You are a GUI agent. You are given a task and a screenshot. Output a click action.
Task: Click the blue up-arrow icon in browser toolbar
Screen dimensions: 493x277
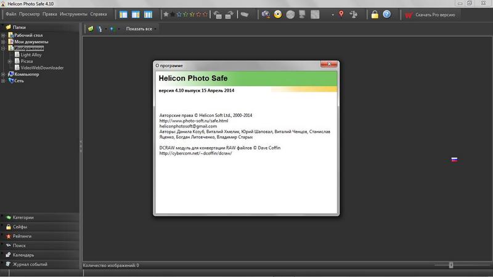click(x=112, y=29)
